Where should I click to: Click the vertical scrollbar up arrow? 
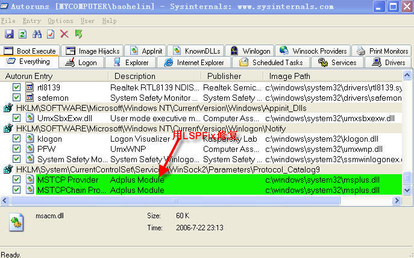(x=407, y=75)
